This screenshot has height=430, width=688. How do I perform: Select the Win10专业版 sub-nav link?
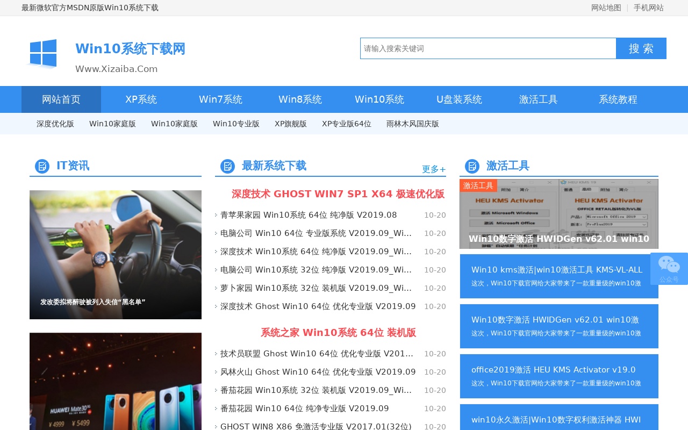[x=236, y=124]
